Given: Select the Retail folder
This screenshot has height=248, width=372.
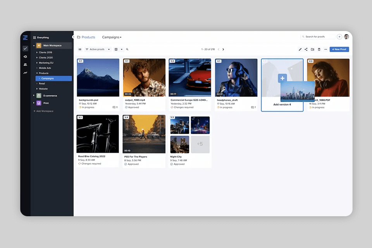Looking at the screenshot, I should point(42,84).
